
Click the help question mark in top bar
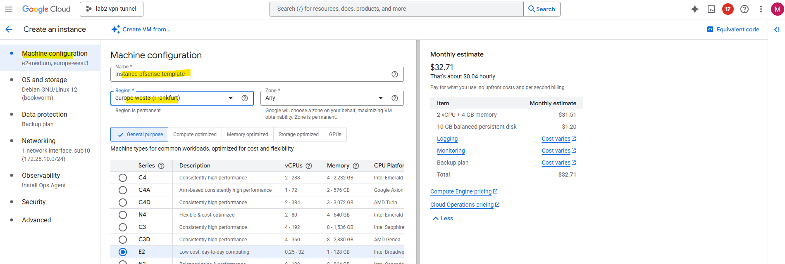pyautogui.click(x=744, y=9)
